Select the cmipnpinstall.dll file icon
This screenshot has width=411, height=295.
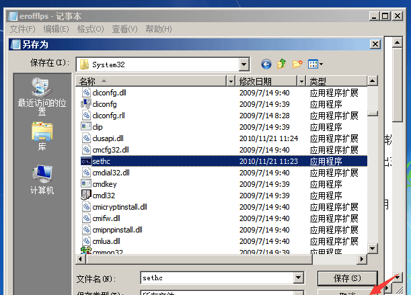(x=86, y=230)
